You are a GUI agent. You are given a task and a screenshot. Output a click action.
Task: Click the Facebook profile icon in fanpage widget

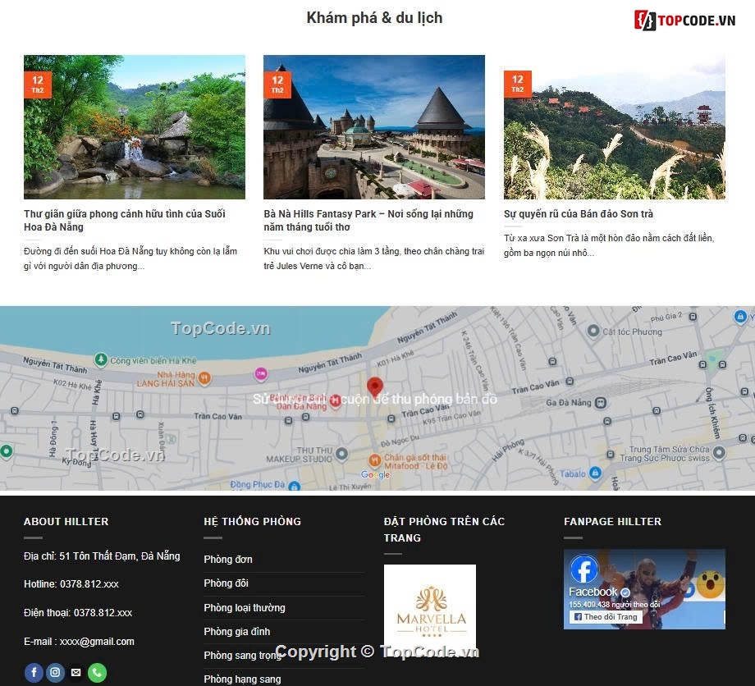(x=583, y=569)
